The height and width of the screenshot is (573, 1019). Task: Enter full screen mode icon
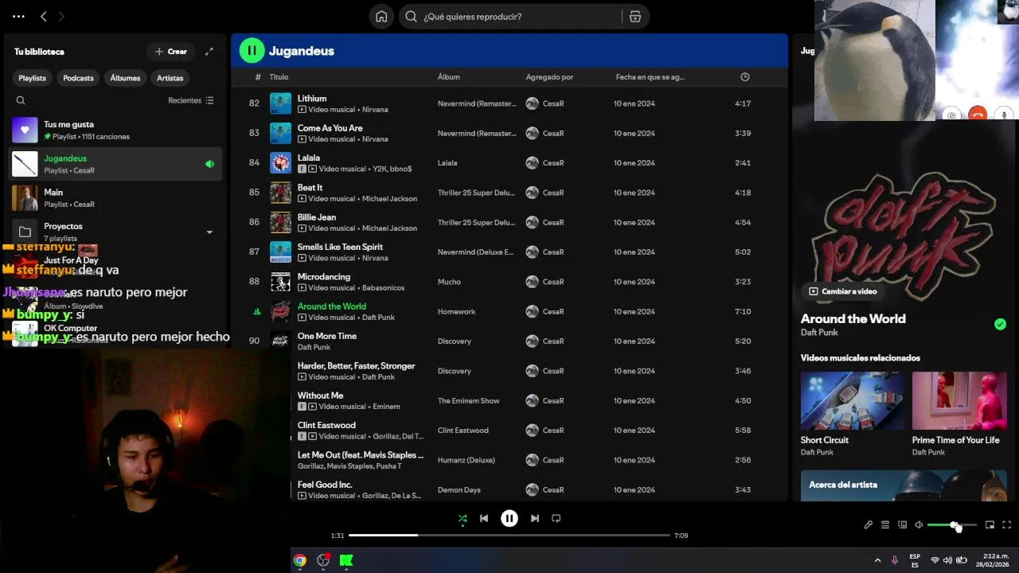pyautogui.click(x=1007, y=524)
